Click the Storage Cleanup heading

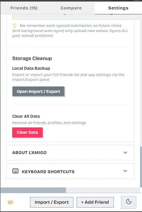point(32,58)
